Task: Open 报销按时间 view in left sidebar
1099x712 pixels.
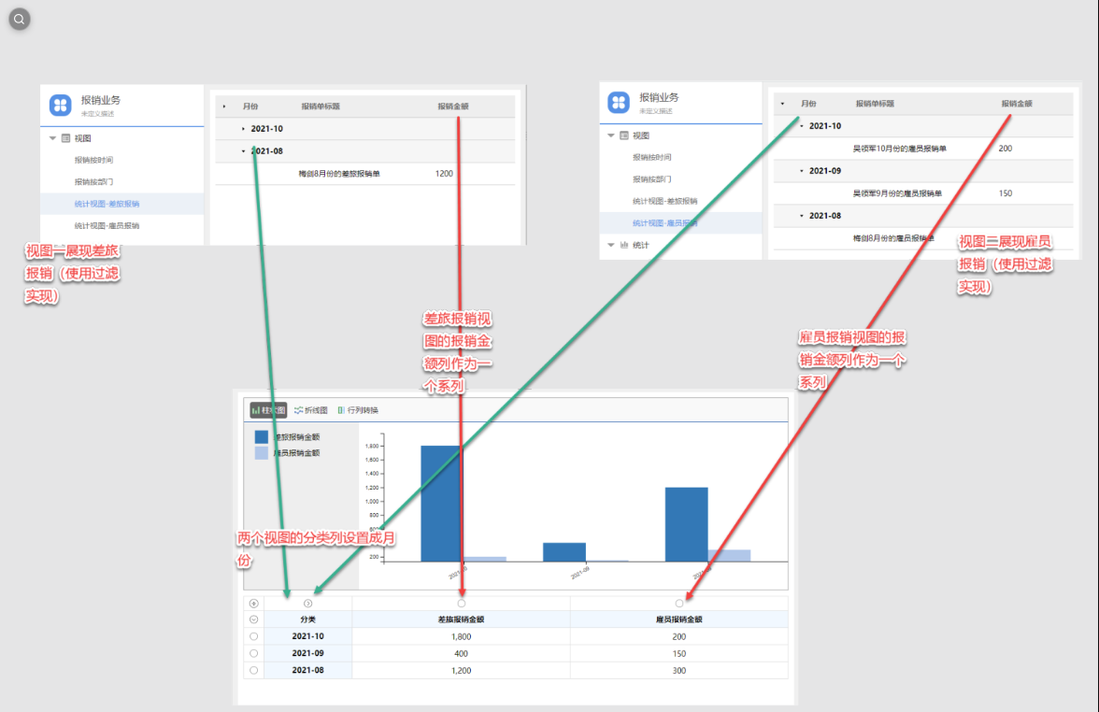Action: click(x=93, y=160)
